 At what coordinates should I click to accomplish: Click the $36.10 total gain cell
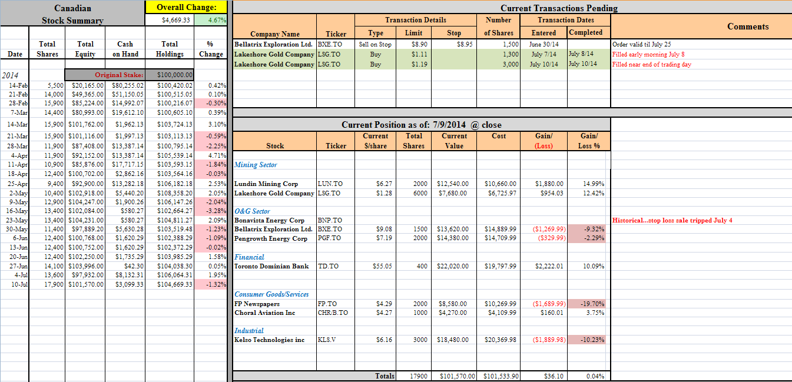pos(544,376)
